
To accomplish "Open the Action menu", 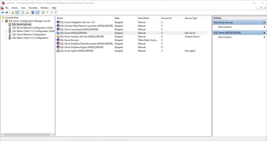I will [x=15, y=8].
